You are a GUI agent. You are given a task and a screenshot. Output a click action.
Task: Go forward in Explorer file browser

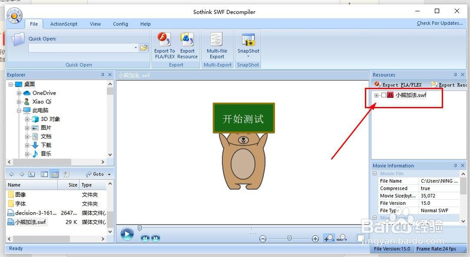coord(22,174)
